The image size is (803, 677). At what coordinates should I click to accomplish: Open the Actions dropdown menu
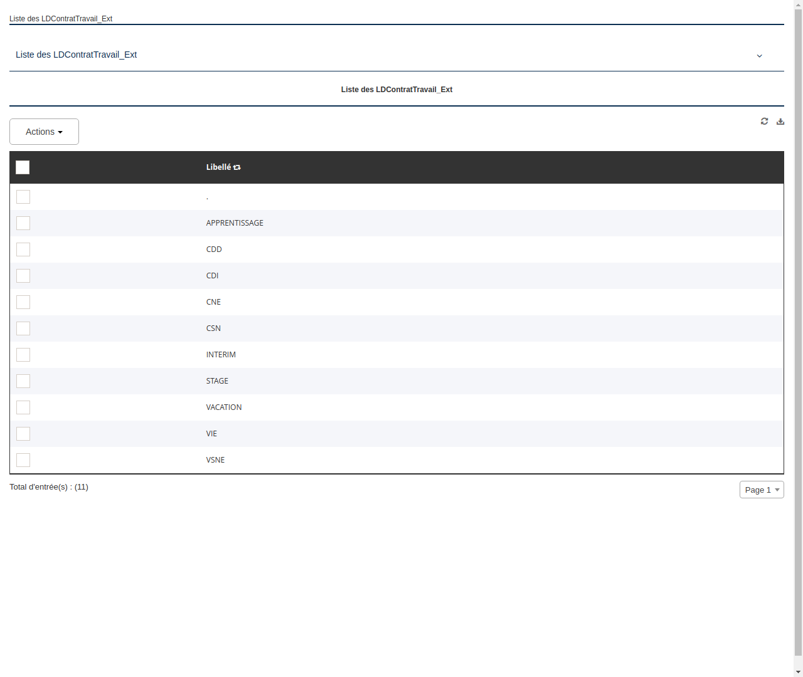tap(44, 132)
